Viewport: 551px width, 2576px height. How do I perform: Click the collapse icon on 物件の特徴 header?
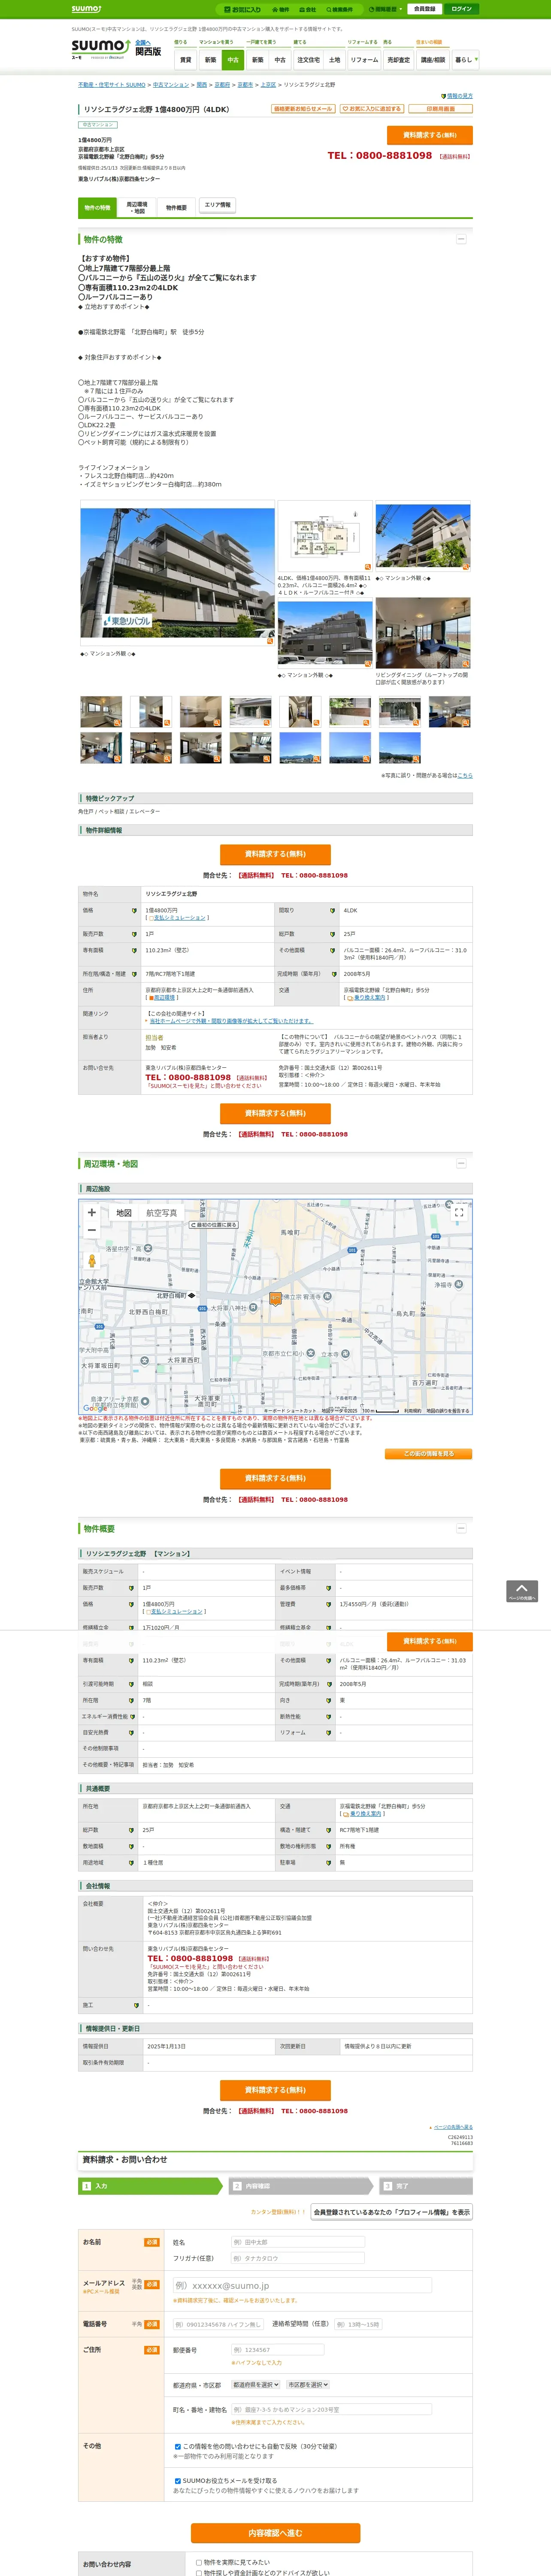pyautogui.click(x=461, y=239)
